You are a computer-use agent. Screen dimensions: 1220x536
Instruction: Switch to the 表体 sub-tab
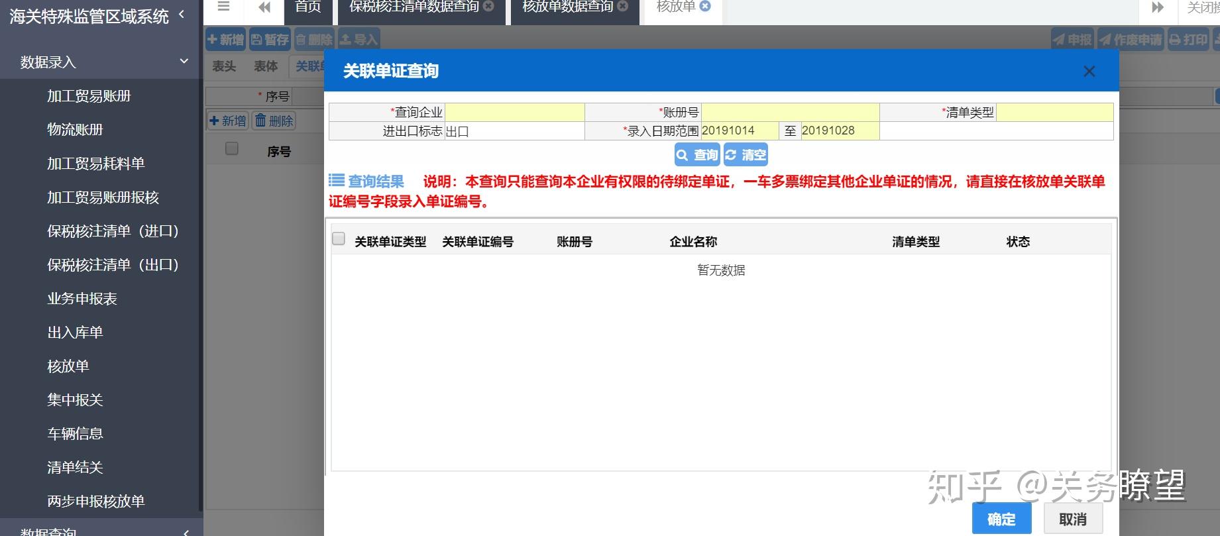(266, 66)
